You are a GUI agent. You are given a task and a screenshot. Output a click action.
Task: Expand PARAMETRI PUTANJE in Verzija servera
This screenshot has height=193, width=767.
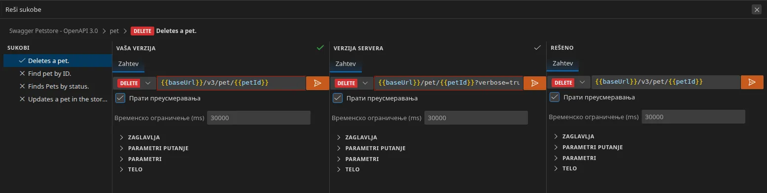click(371, 148)
